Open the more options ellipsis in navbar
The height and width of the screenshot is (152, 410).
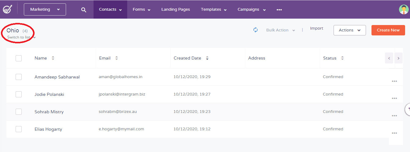(279, 10)
